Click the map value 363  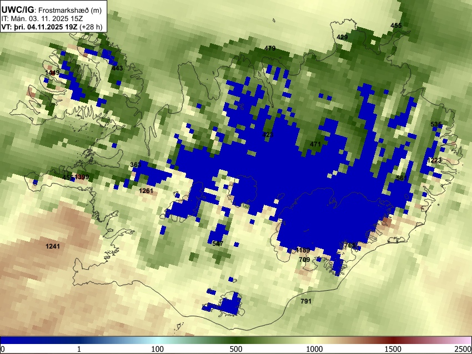(x=135, y=165)
